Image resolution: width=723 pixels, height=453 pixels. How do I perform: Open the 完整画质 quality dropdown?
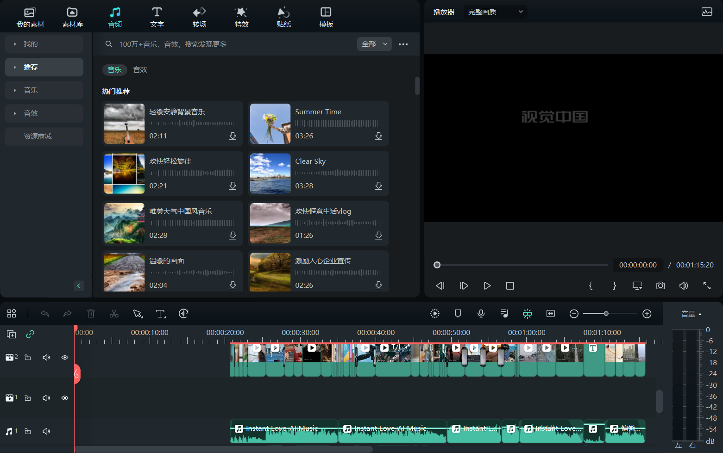(x=495, y=12)
